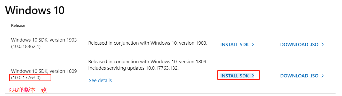The image size is (342, 96).
Task: Click the Windows 10 page heading
Action: pyautogui.click(x=35, y=10)
